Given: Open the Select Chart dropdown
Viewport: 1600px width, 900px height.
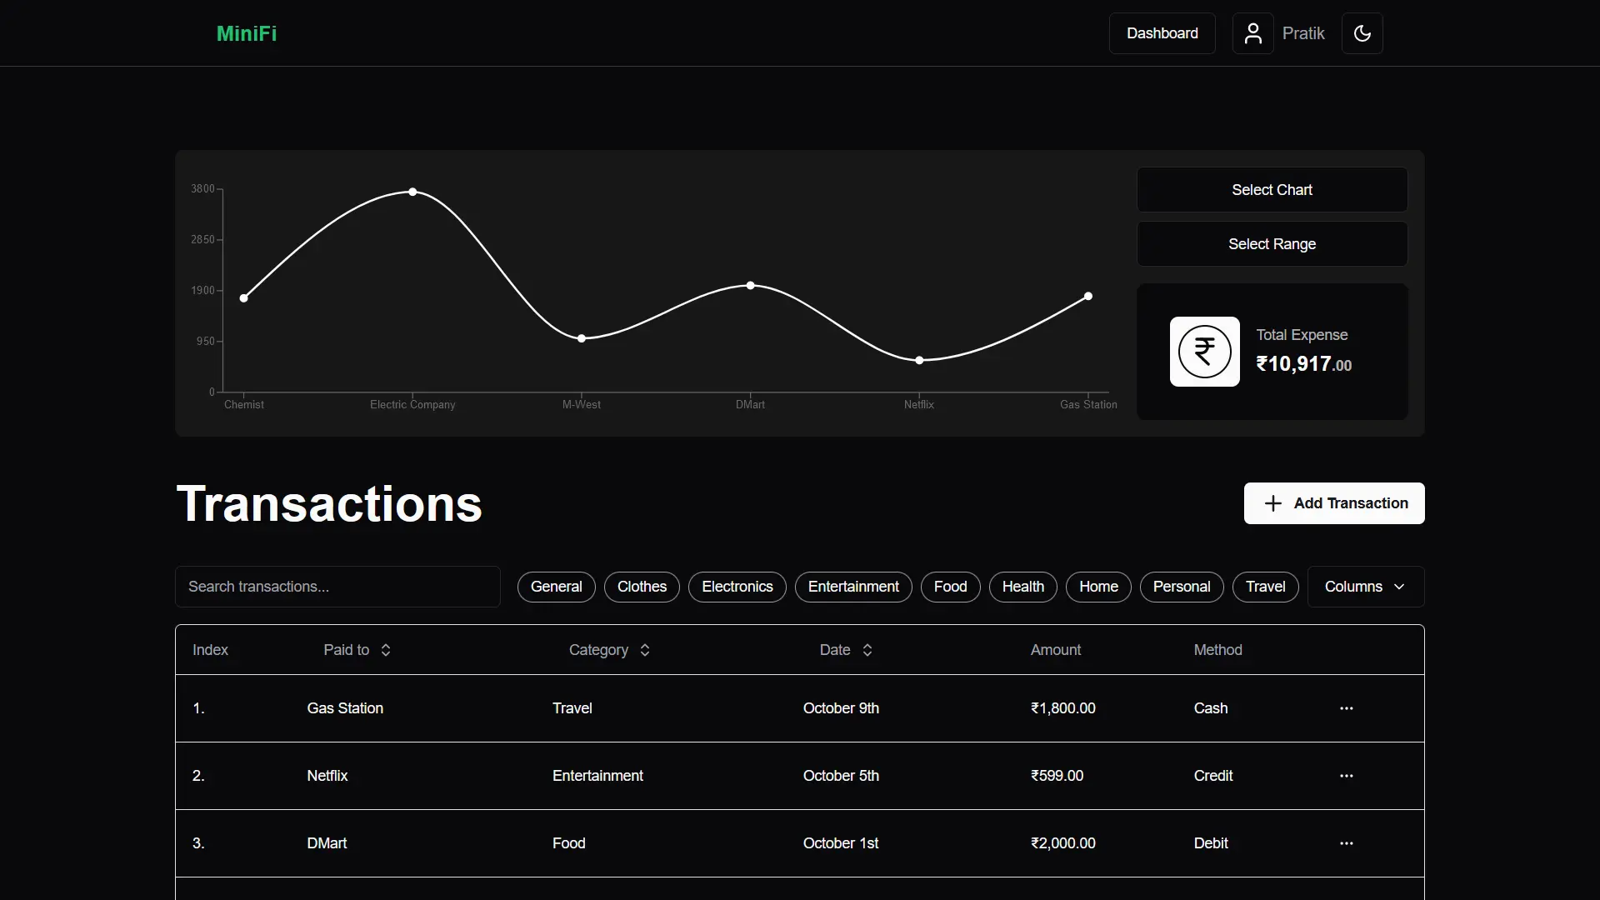Looking at the screenshot, I should pos(1272,190).
